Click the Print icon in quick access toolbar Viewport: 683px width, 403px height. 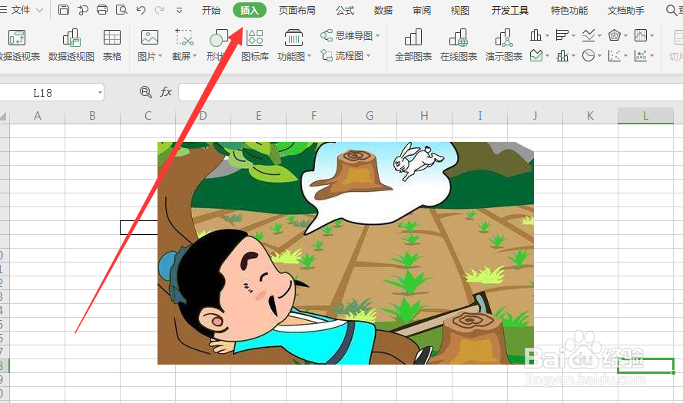102,9
